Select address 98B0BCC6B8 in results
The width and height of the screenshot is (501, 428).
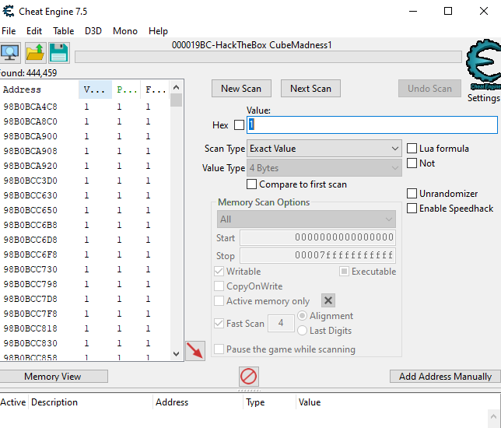tap(30, 225)
